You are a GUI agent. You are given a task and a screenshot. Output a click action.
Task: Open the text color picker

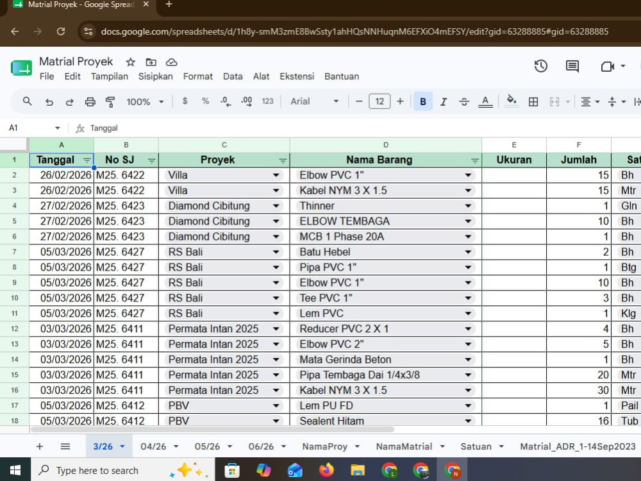click(x=485, y=102)
